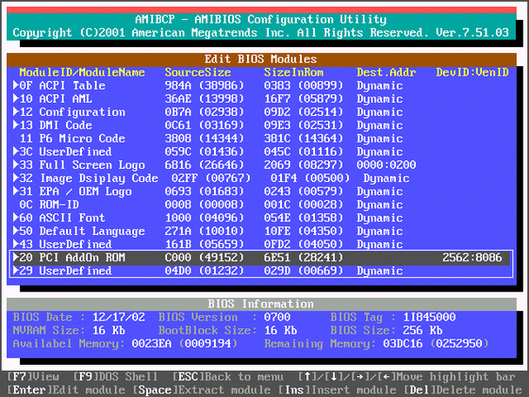Click the 2562:8086 device ID value
The width and height of the screenshot is (529, 397).
[x=472, y=258]
